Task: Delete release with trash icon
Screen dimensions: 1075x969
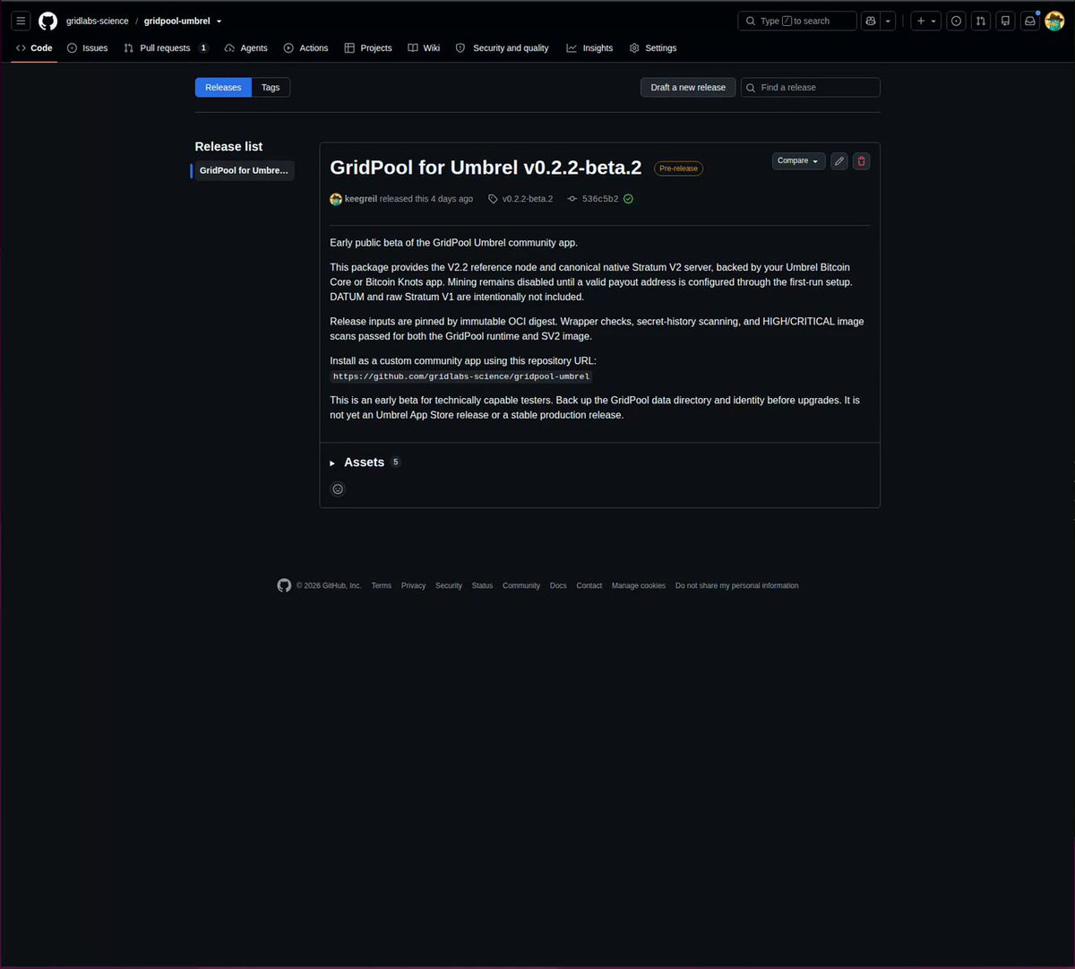Action: click(862, 160)
